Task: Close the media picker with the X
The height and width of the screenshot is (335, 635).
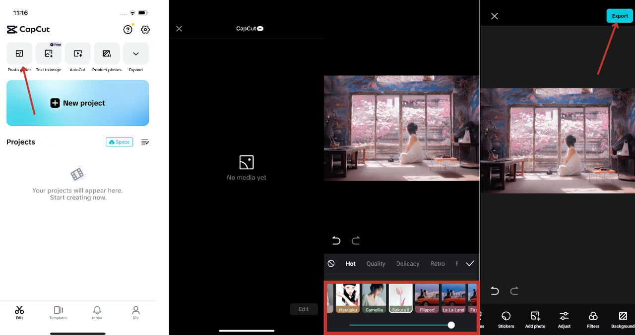Action: point(179,29)
